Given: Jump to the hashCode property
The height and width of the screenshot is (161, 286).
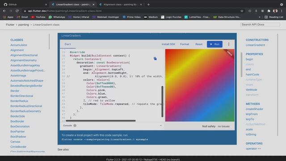Looking at the screenshot, I should click(x=252, y=74).
